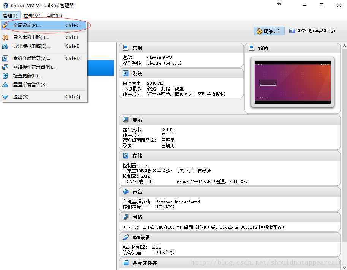Click the details pane scroll down arrow
The image size is (347, 270).
pyautogui.click(x=344, y=267)
